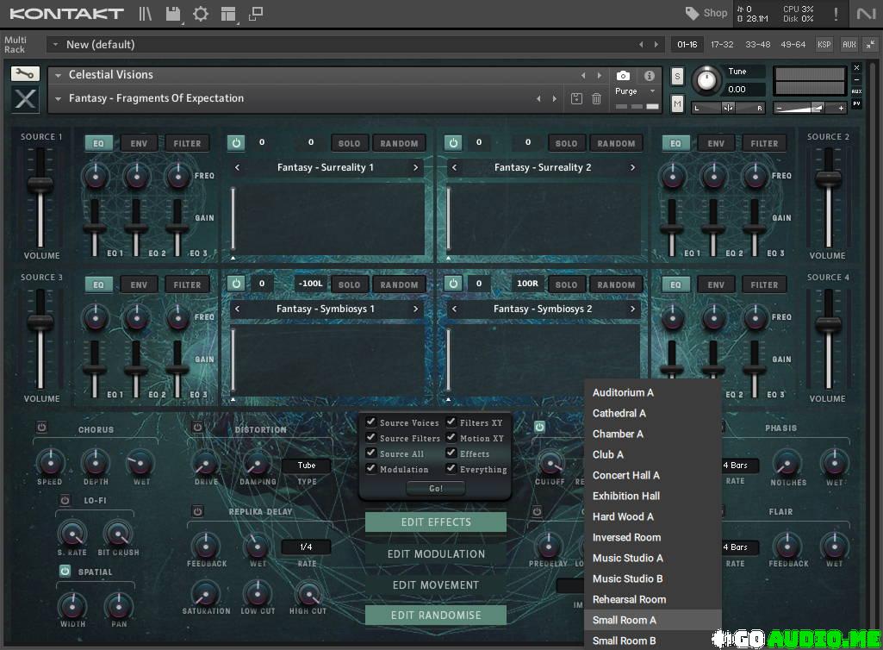Open Source 3 pan value -100L

(x=311, y=284)
